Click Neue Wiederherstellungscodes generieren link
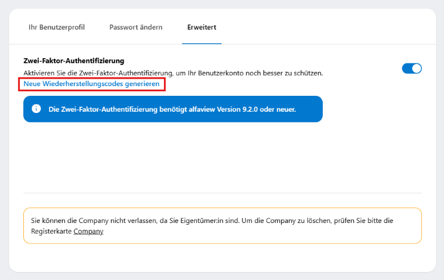Image resolution: width=444 pixels, height=280 pixels. [x=92, y=84]
